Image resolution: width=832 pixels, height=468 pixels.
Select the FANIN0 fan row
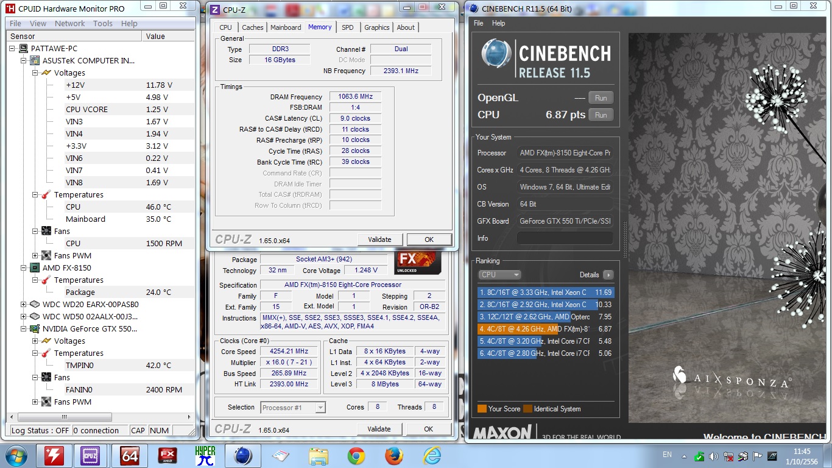[130, 389]
